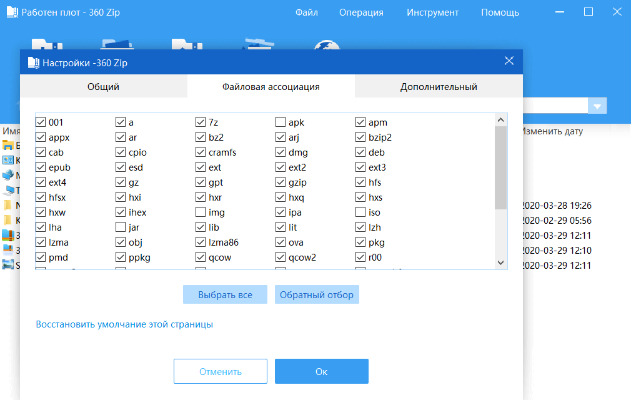
Task: Toggle the lzh checkbox
Action: pyautogui.click(x=360, y=227)
